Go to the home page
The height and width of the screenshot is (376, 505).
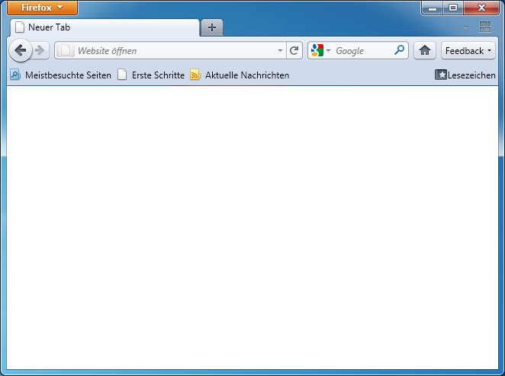tap(425, 50)
